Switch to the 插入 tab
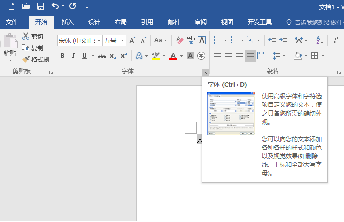Image resolution: width=344 pixels, height=222 pixels. click(x=68, y=22)
